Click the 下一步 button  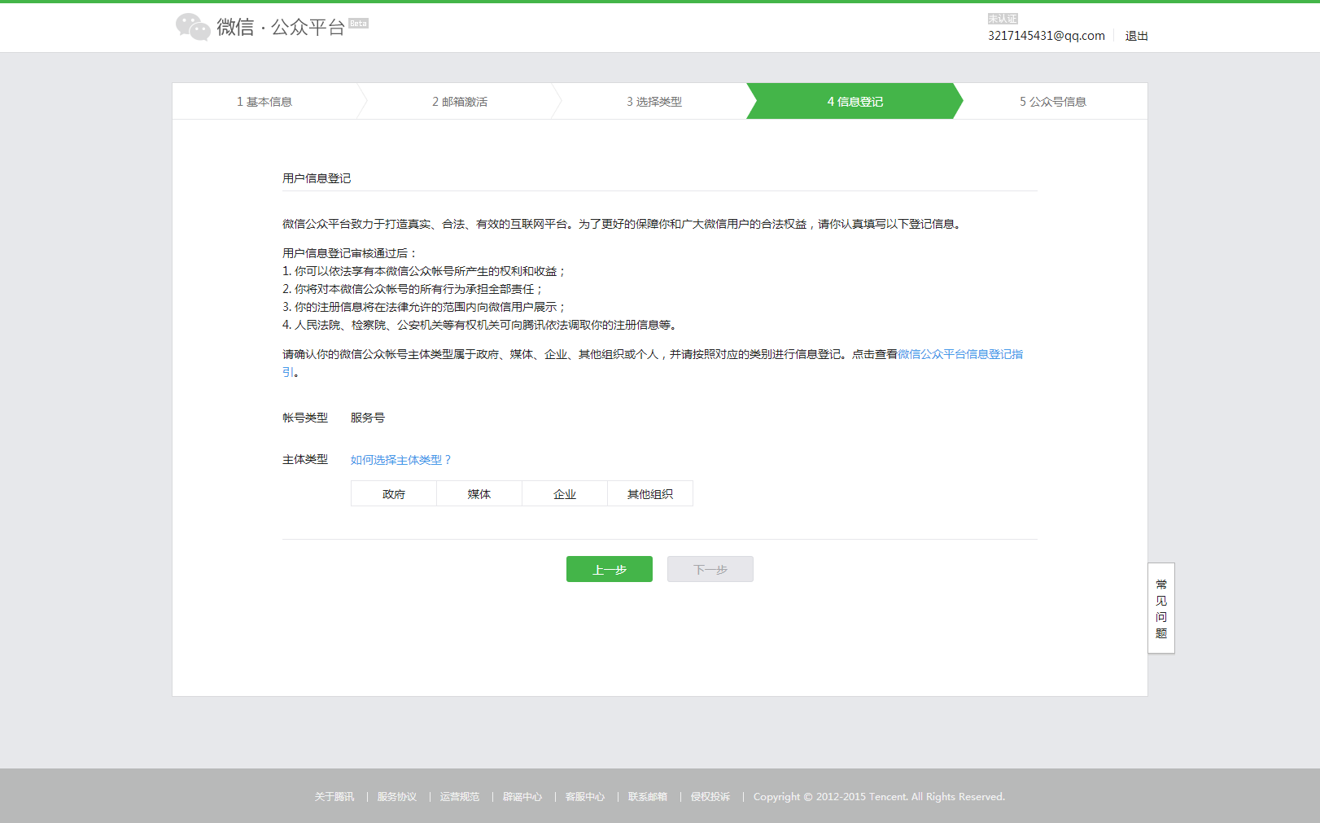[x=710, y=570]
